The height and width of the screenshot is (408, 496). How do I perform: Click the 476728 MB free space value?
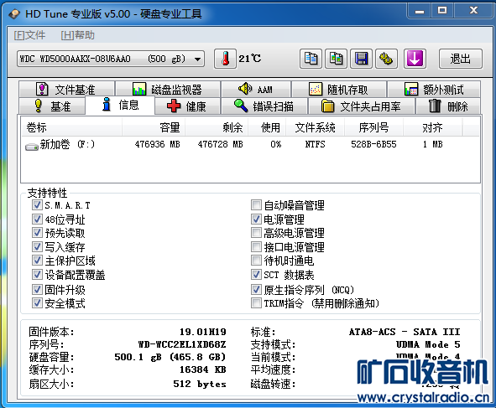click(x=220, y=145)
